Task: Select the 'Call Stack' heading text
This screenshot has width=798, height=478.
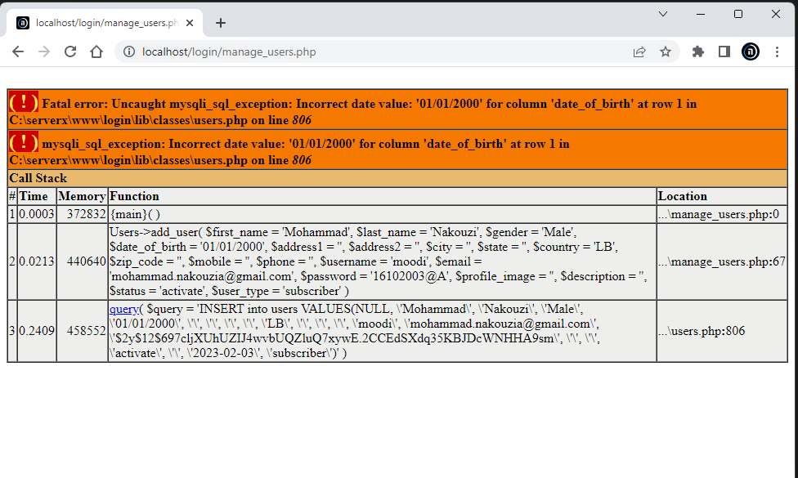Action: tap(38, 178)
